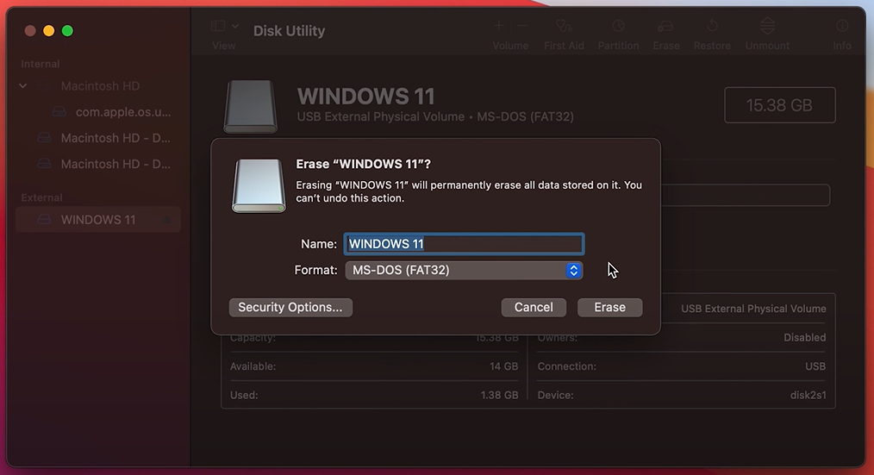Click the Internal section header

click(x=41, y=64)
